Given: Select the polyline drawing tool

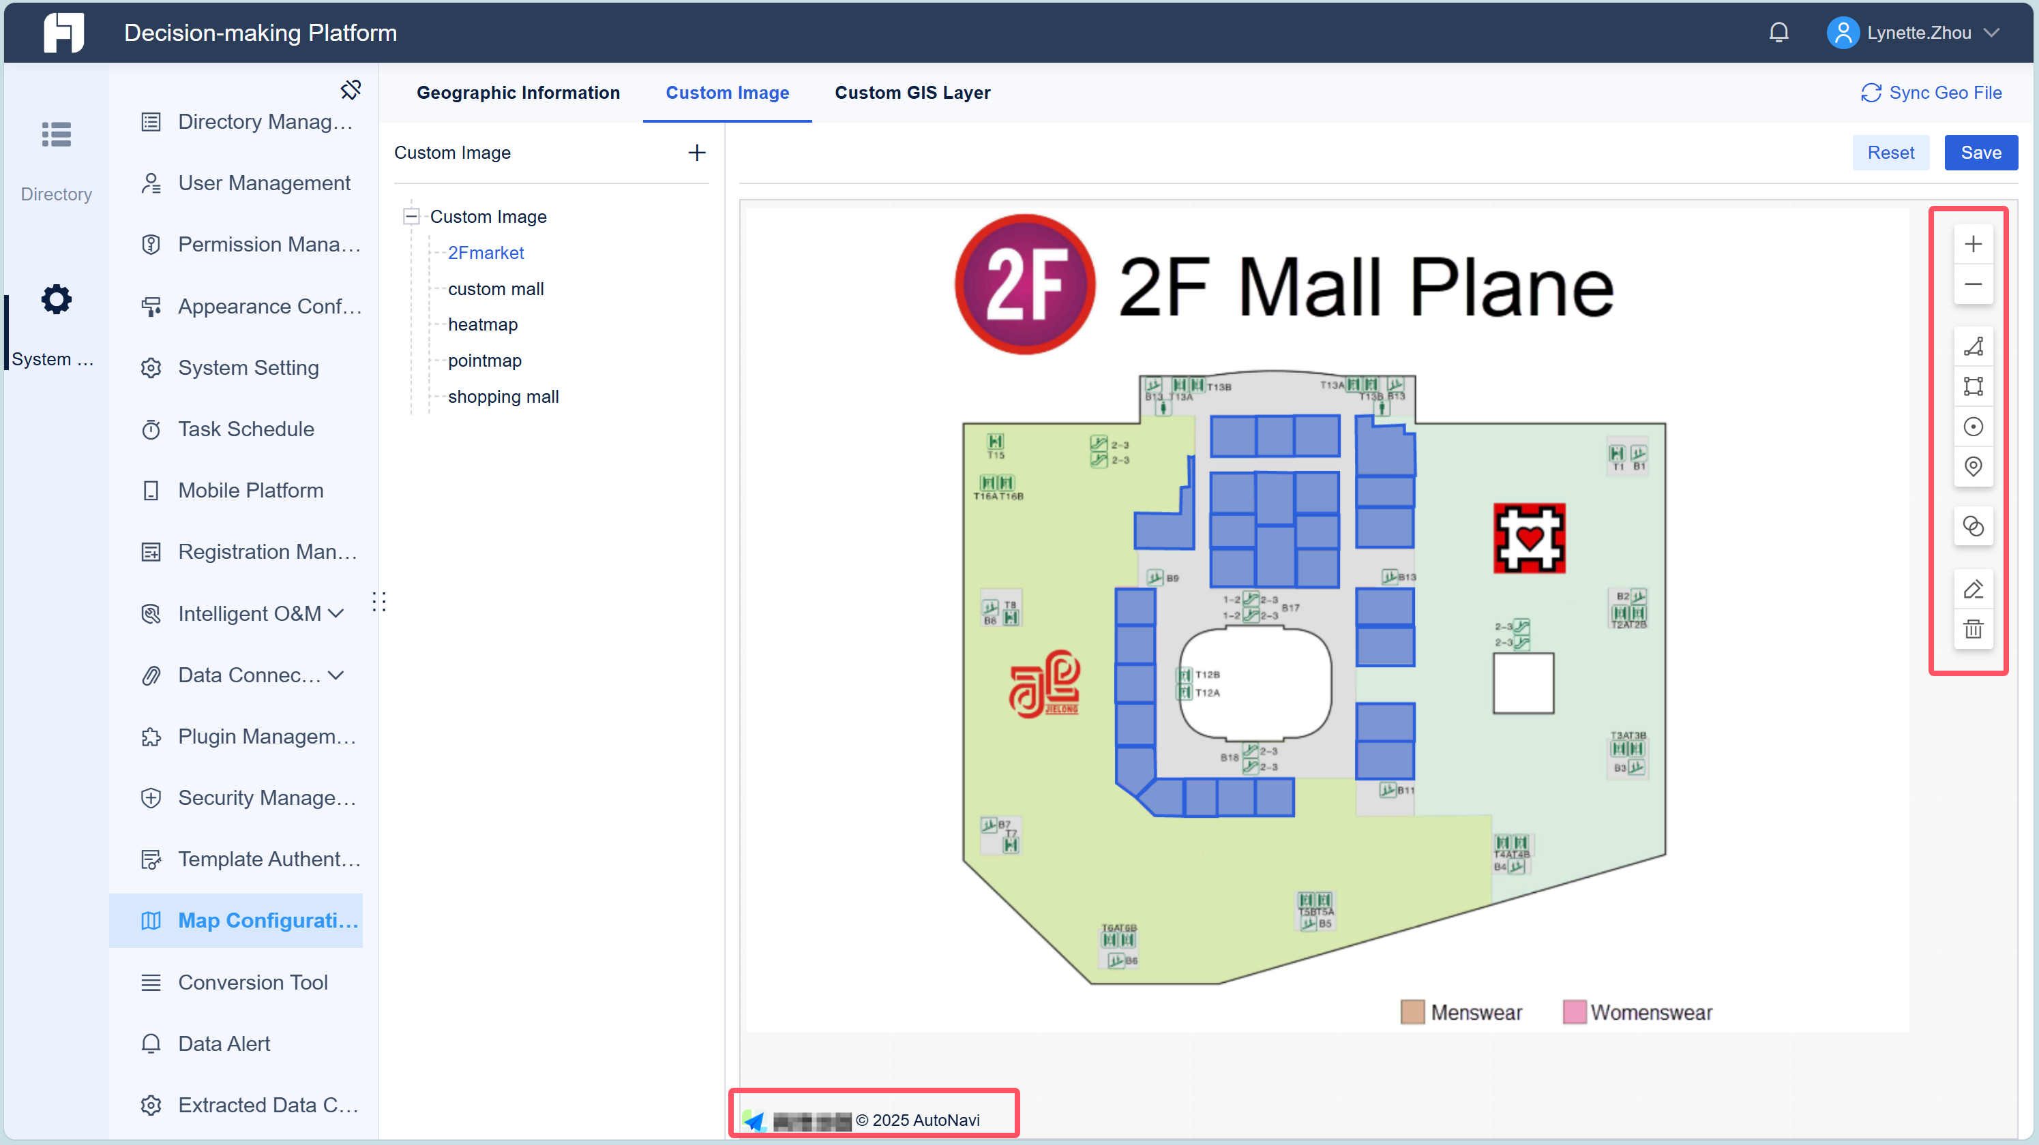Looking at the screenshot, I should (x=1972, y=347).
